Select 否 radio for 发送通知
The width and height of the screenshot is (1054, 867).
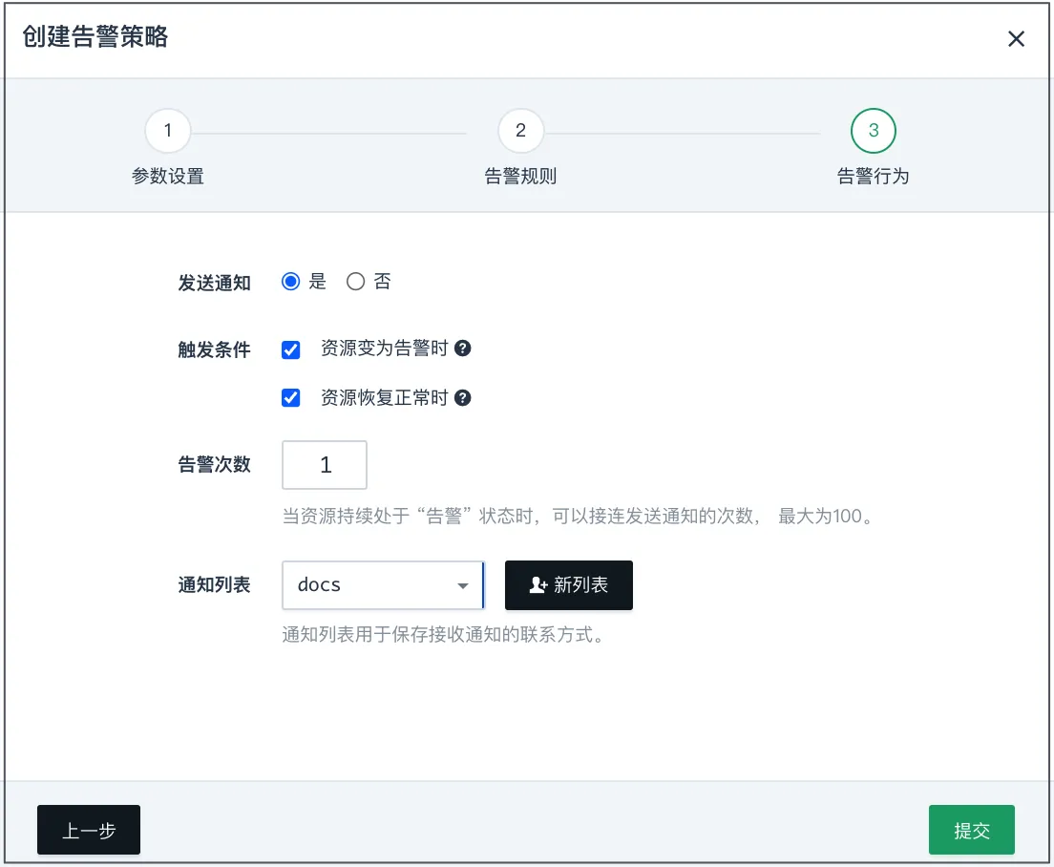pos(355,281)
